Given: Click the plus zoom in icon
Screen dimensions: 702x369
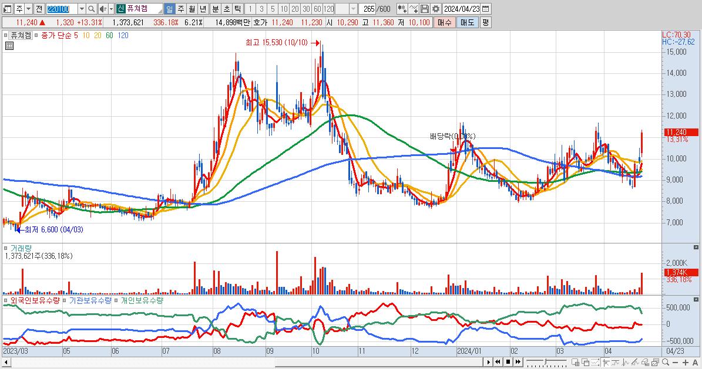Looking at the screenshot, I should coord(686,362).
